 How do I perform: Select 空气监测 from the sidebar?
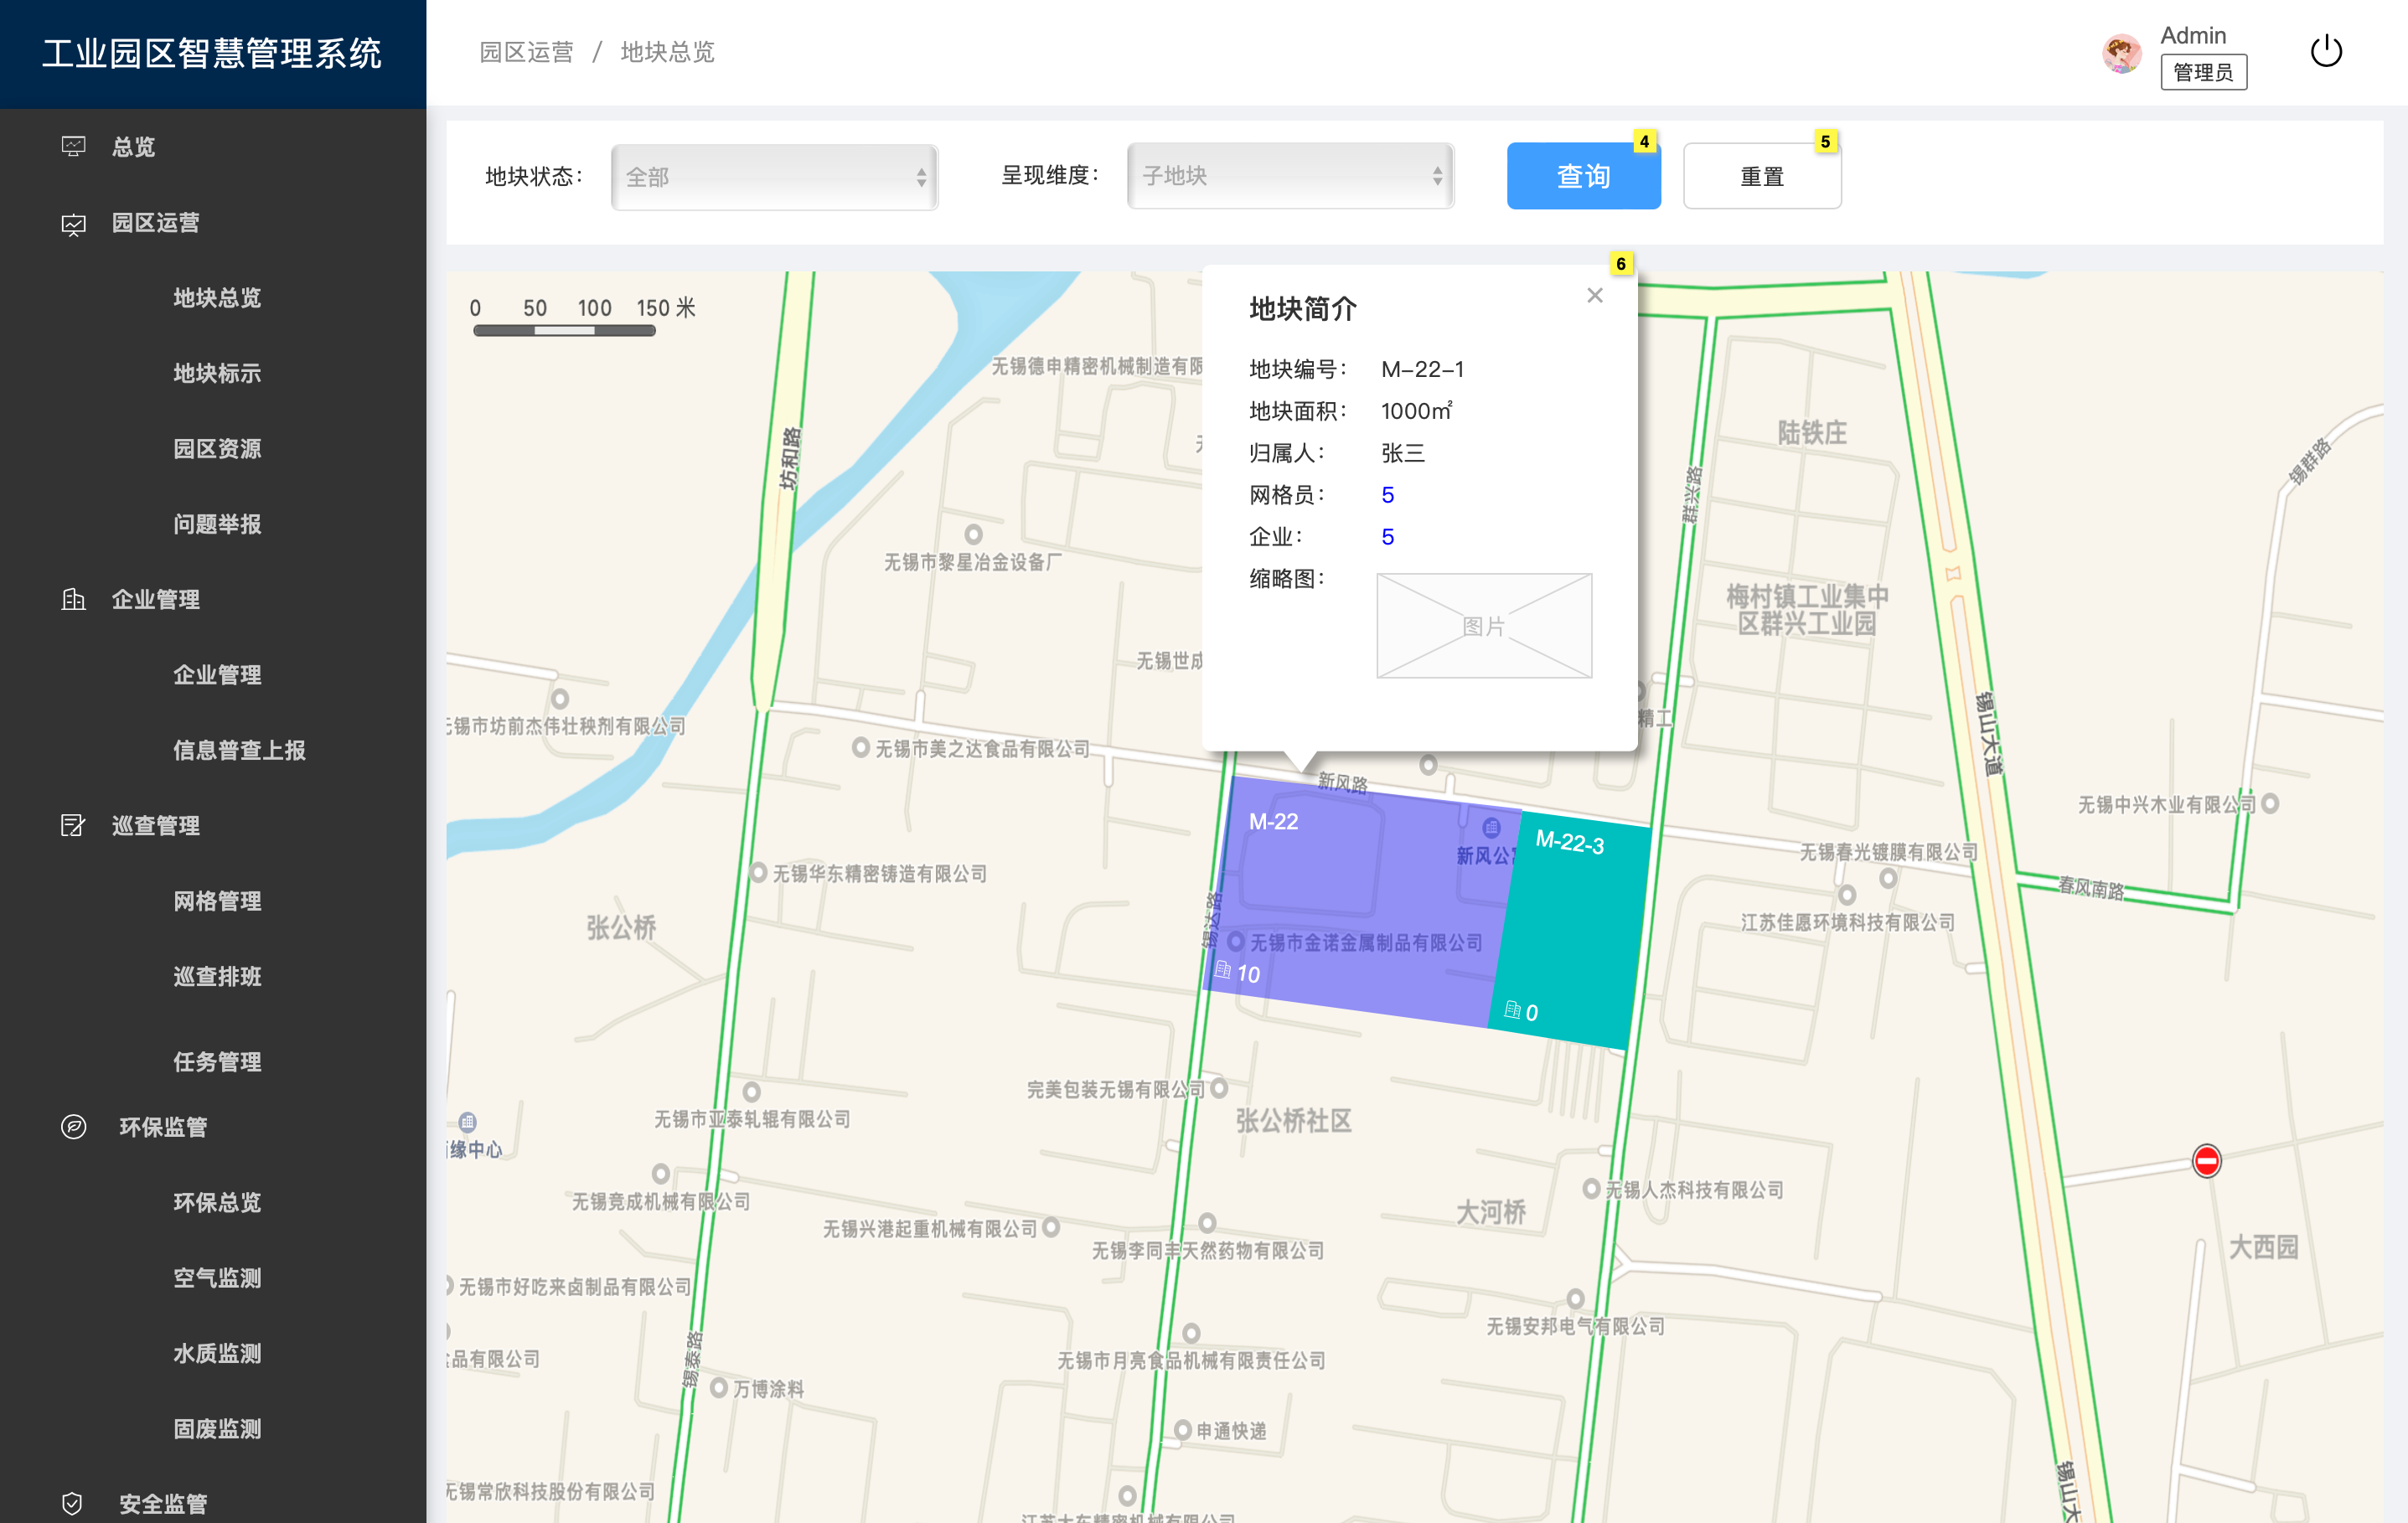tap(217, 1278)
